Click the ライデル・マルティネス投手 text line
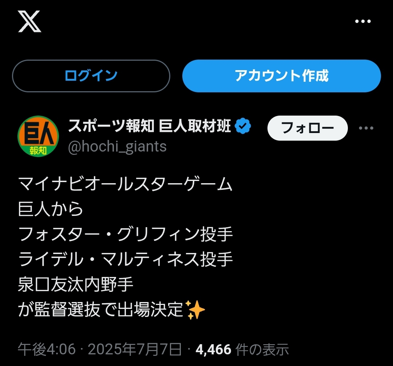The height and width of the screenshot is (366, 393). 125,259
